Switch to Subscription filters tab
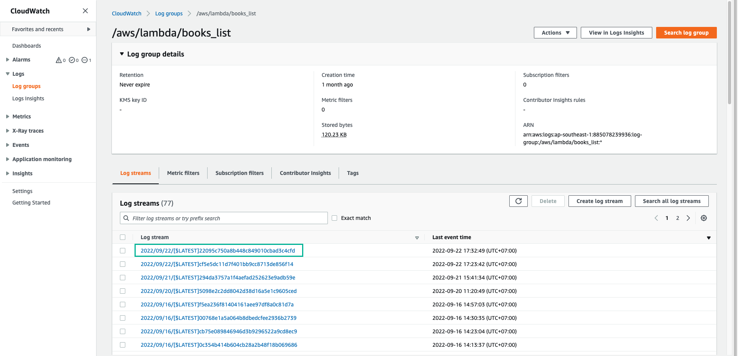Viewport: 738px width, 356px height. 239,173
